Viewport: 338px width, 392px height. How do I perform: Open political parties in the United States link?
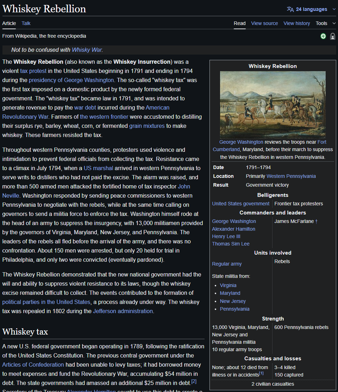[46, 302]
